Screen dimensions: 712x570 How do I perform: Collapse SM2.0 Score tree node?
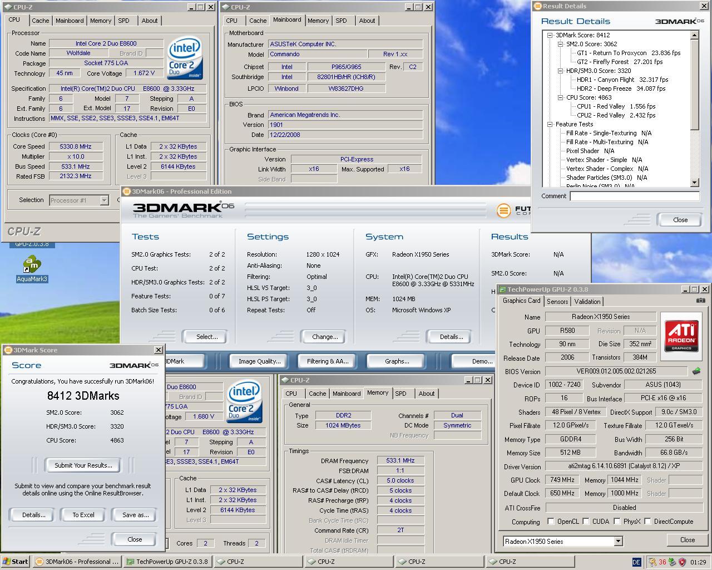click(560, 44)
